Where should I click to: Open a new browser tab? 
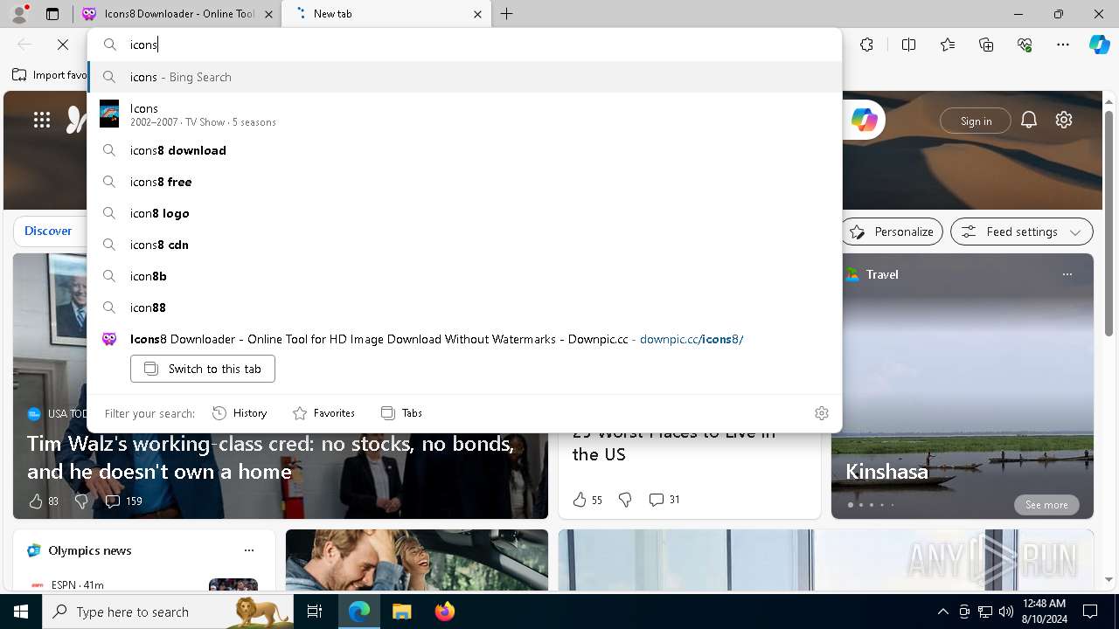506,14
